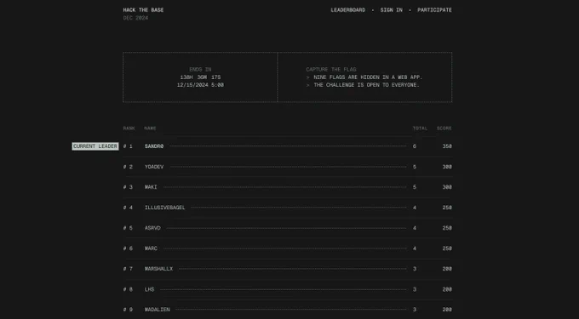Click MARSHALLX's score of 200
This screenshot has height=319, width=579.
447,269
